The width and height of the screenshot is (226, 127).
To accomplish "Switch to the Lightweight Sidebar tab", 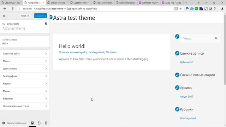I will (126, 2).
